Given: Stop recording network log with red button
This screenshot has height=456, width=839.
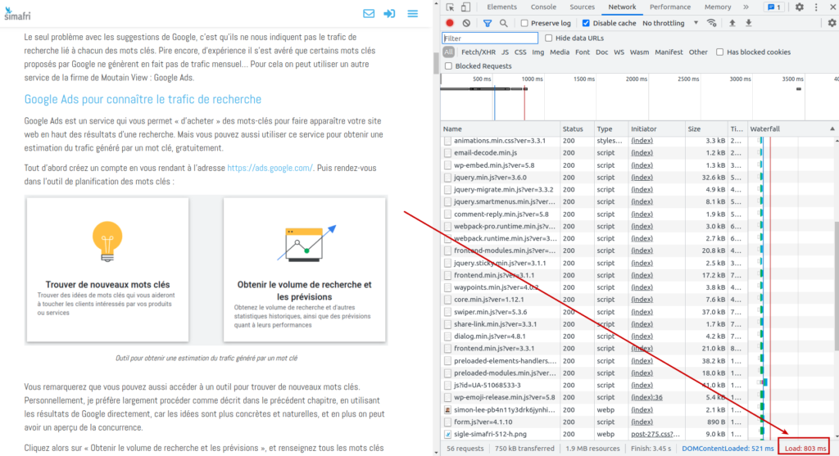Looking at the screenshot, I should coord(450,23).
